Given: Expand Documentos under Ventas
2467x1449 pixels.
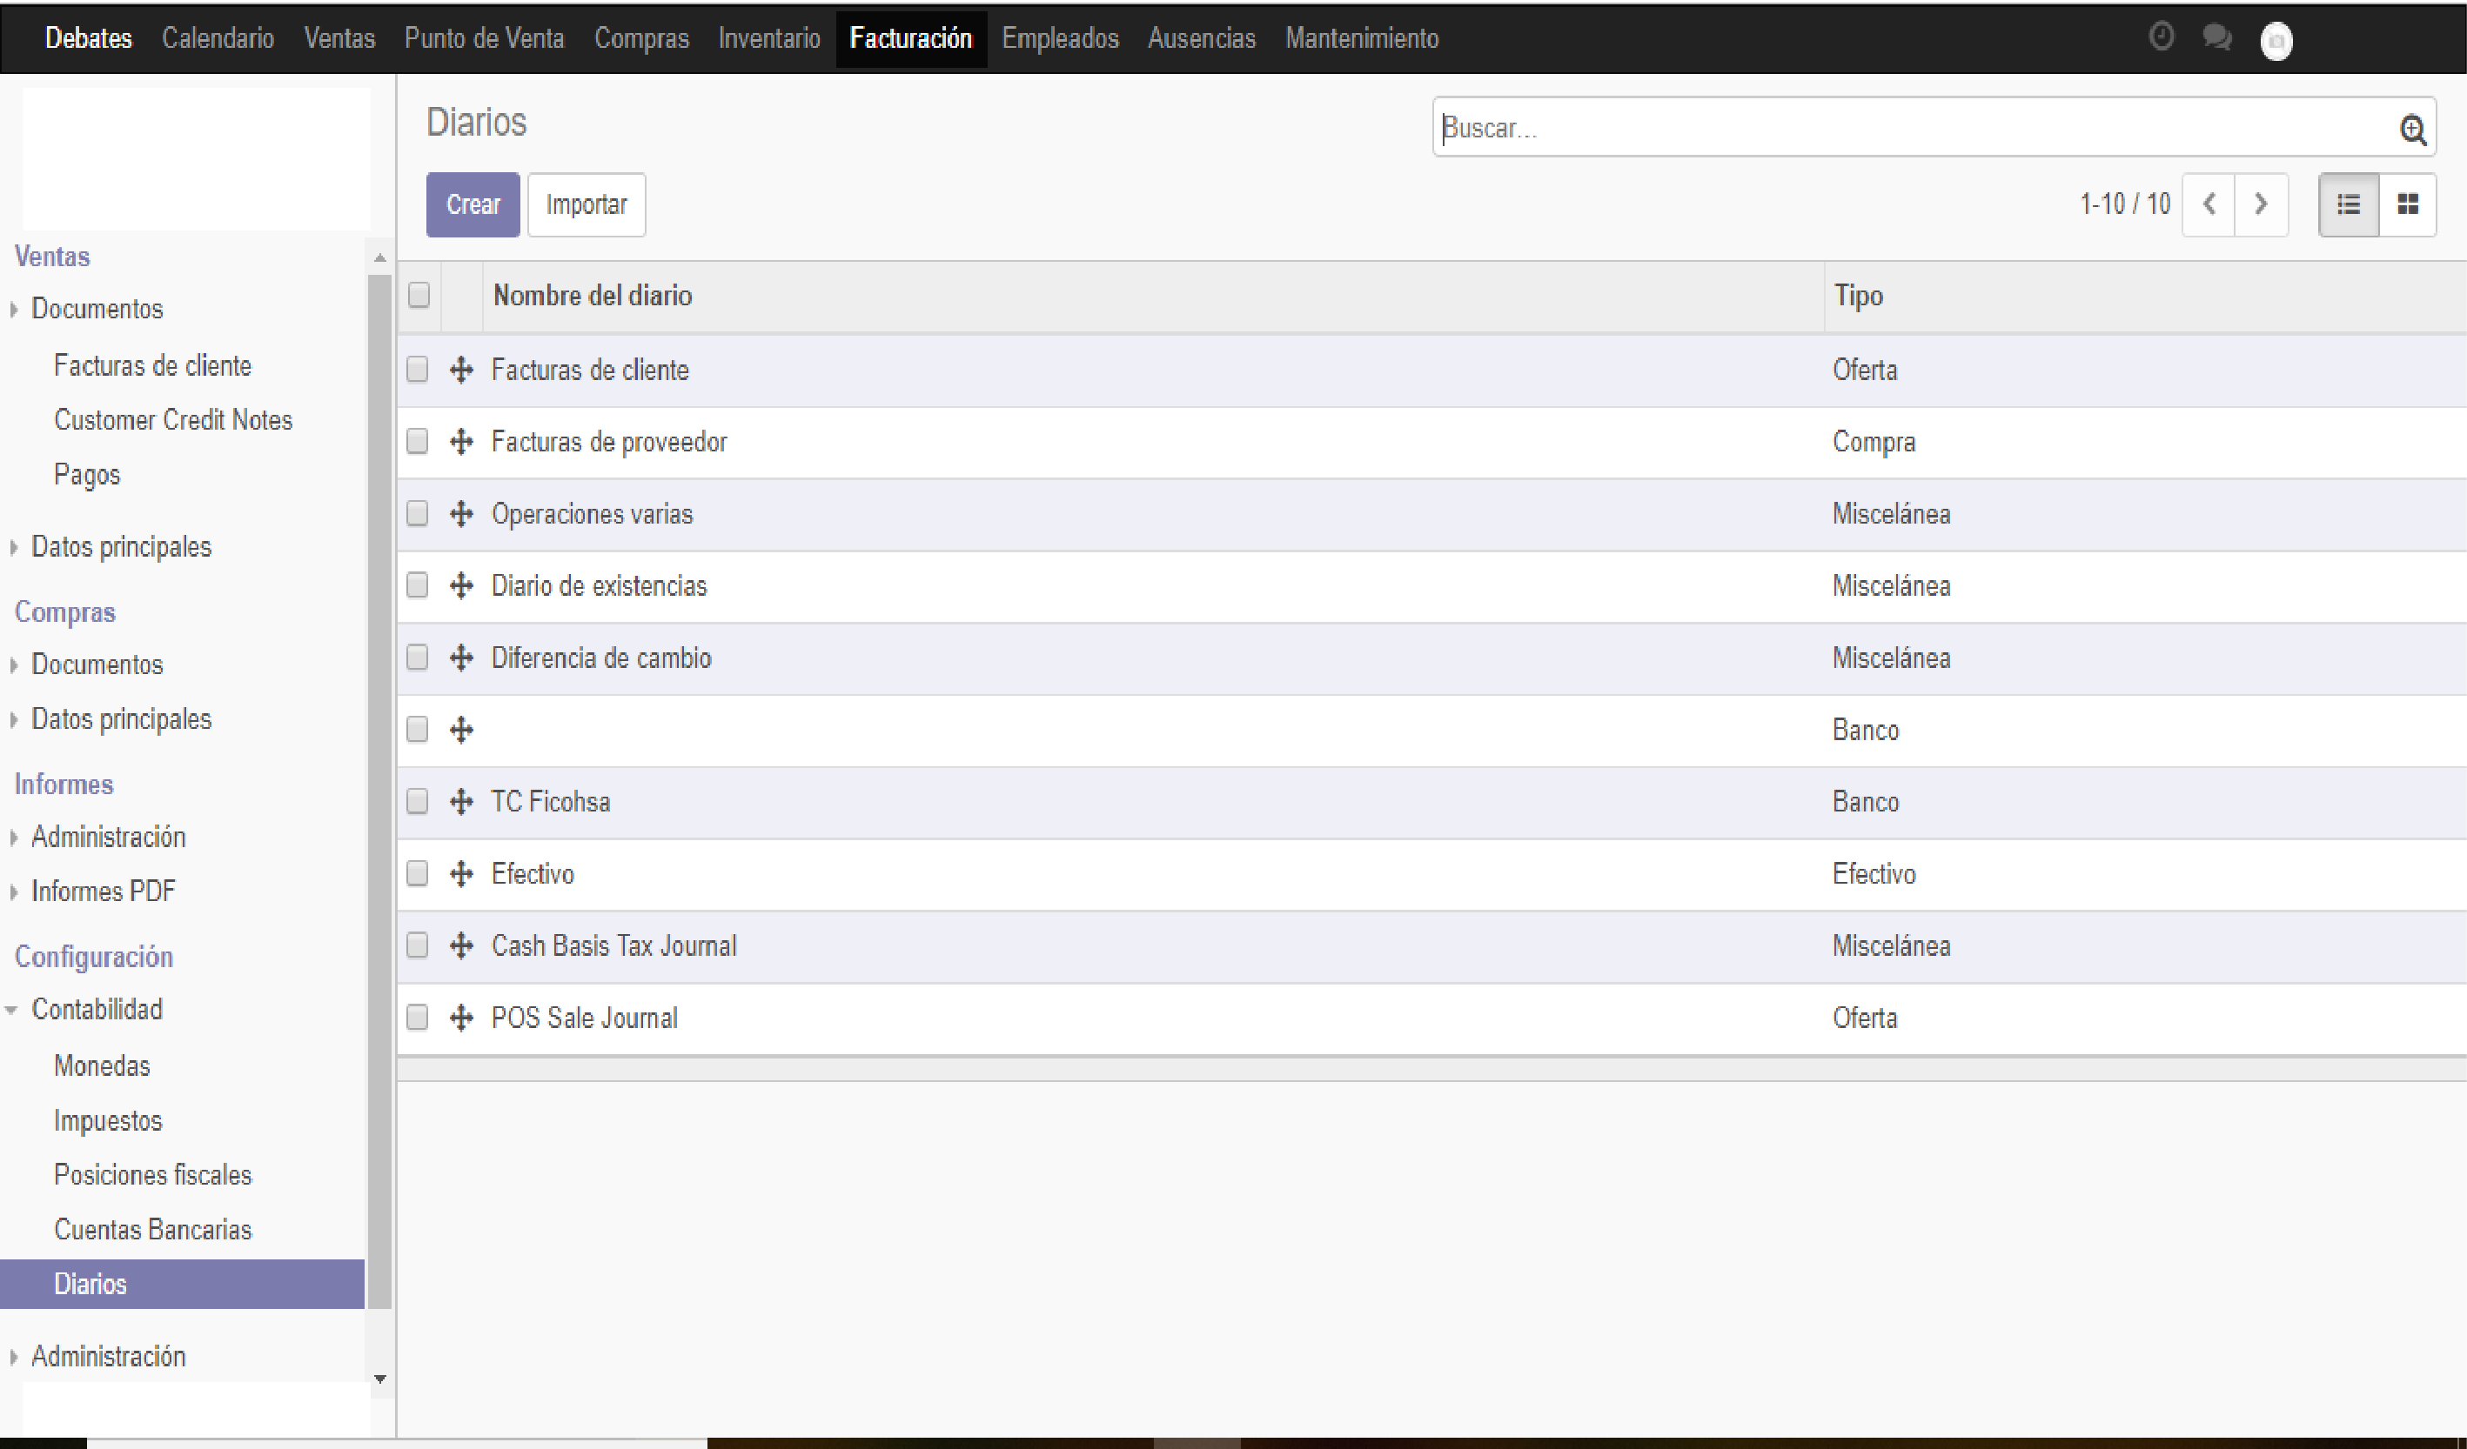Looking at the screenshot, I should coord(97,309).
